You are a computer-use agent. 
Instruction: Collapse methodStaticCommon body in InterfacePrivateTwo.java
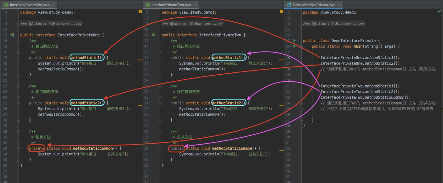click(160, 148)
